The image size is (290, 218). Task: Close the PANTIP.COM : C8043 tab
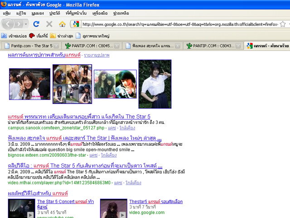238,45
